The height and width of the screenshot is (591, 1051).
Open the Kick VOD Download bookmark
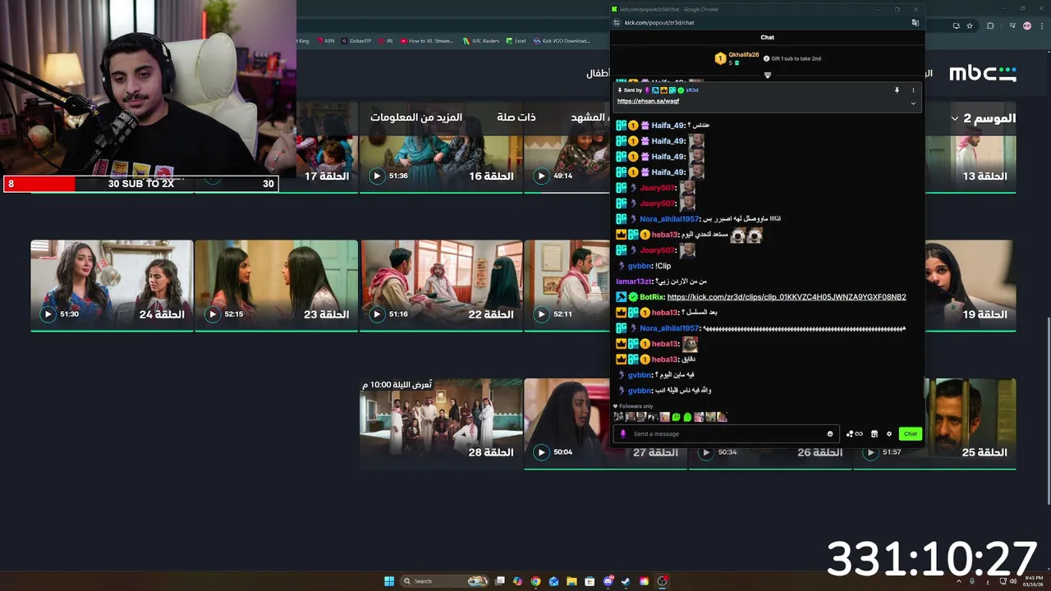pos(562,40)
